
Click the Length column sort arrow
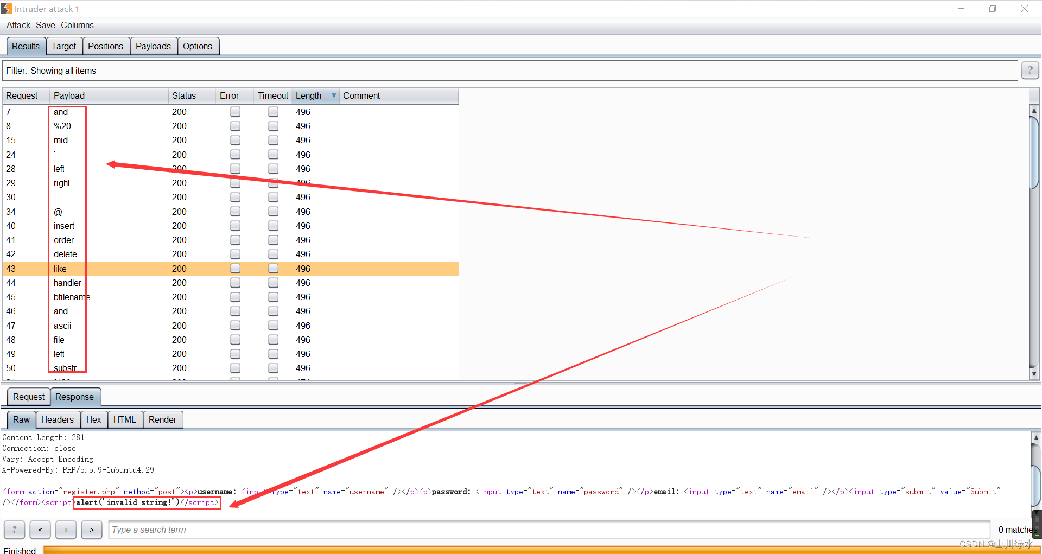pos(334,95)
